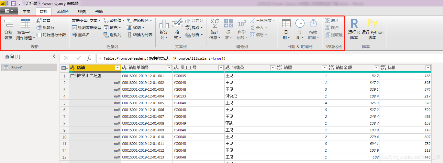
Task: Click the 展开 (Expand) button
Action: pyautogui.click(x=332, y=21)
